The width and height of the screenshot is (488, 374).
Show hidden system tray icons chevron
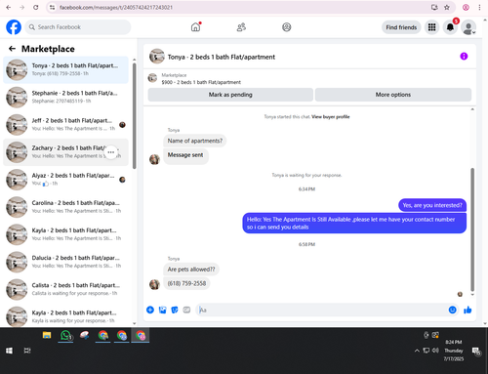[x=417, y=351]
